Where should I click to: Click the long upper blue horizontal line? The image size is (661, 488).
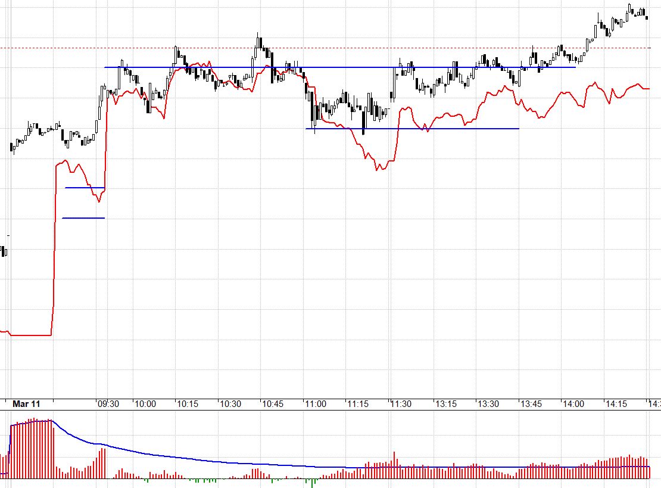340,67
